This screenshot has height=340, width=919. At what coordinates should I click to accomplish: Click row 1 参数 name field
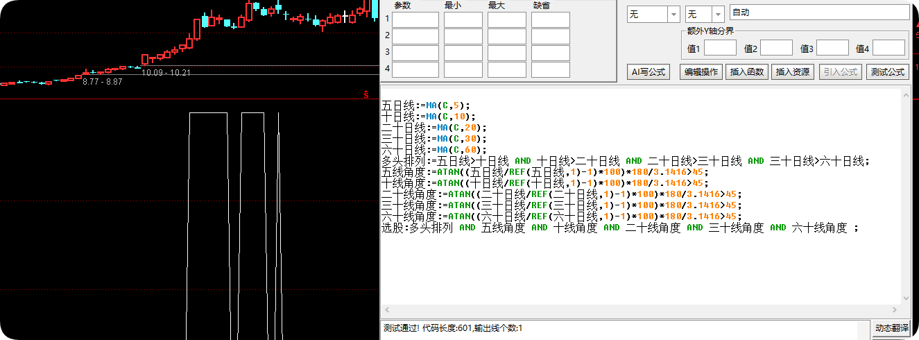[x=415, y=19]
